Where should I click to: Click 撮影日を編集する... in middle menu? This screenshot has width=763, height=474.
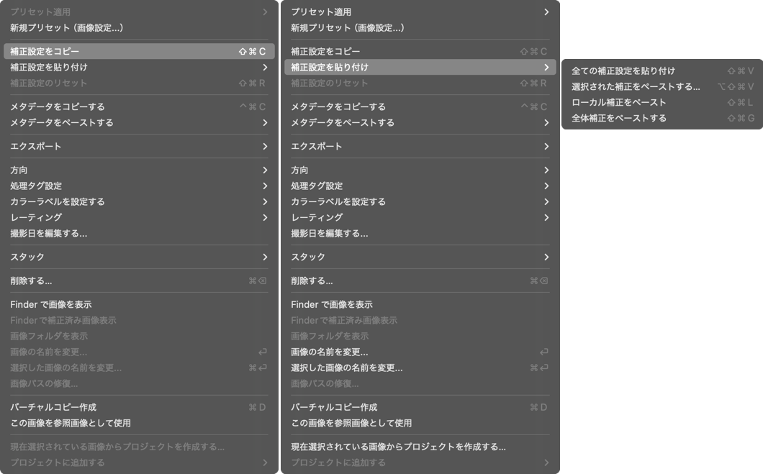420,233
